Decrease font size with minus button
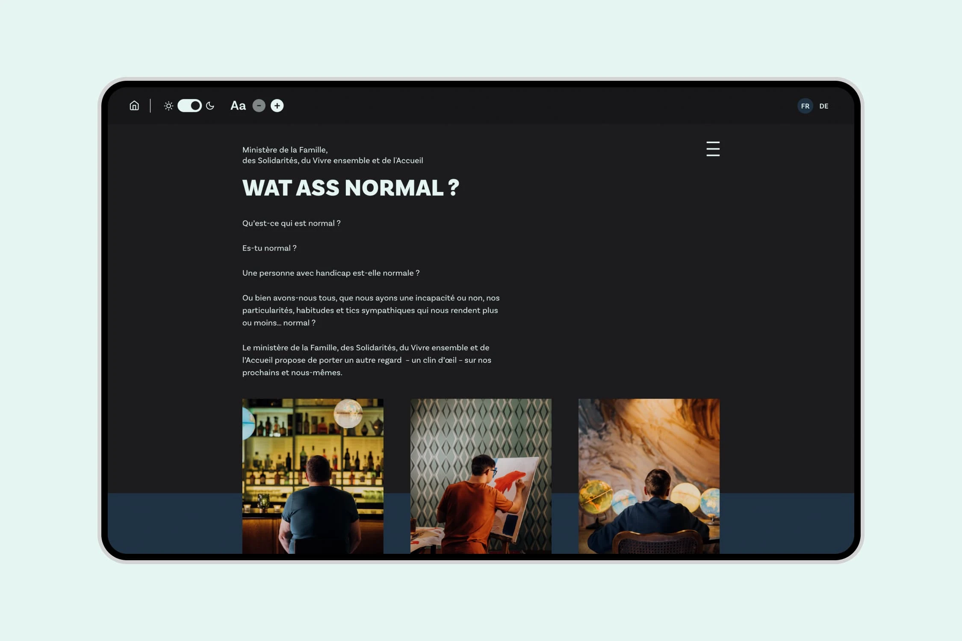The height and width of the screenshot is (641, 962). (259, 106)
